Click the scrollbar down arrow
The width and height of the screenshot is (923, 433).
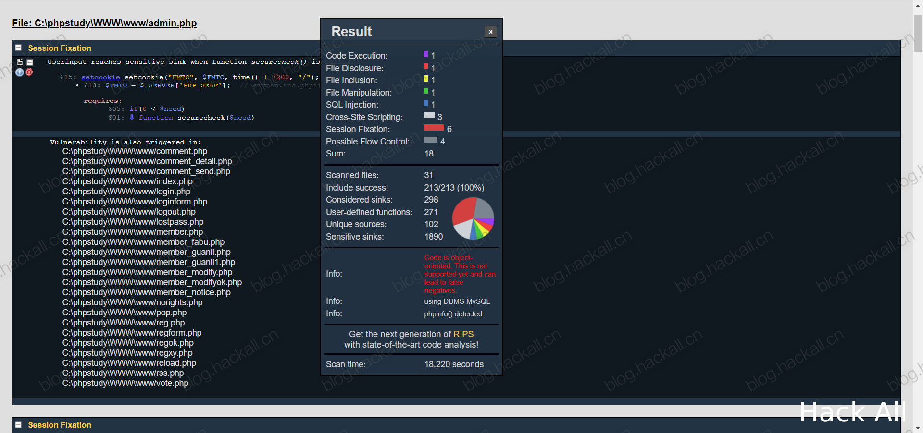tap(918, 428)
